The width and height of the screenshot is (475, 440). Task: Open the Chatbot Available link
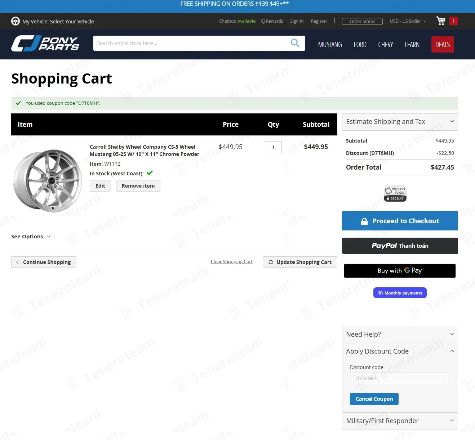(237, 21)
